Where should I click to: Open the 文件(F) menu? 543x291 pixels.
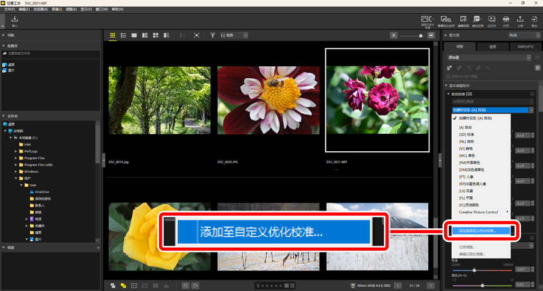tap(9, 10)
